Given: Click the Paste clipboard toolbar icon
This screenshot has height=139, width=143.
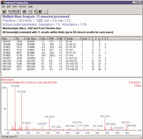Looking at the screenshot, I should [14, 12].
